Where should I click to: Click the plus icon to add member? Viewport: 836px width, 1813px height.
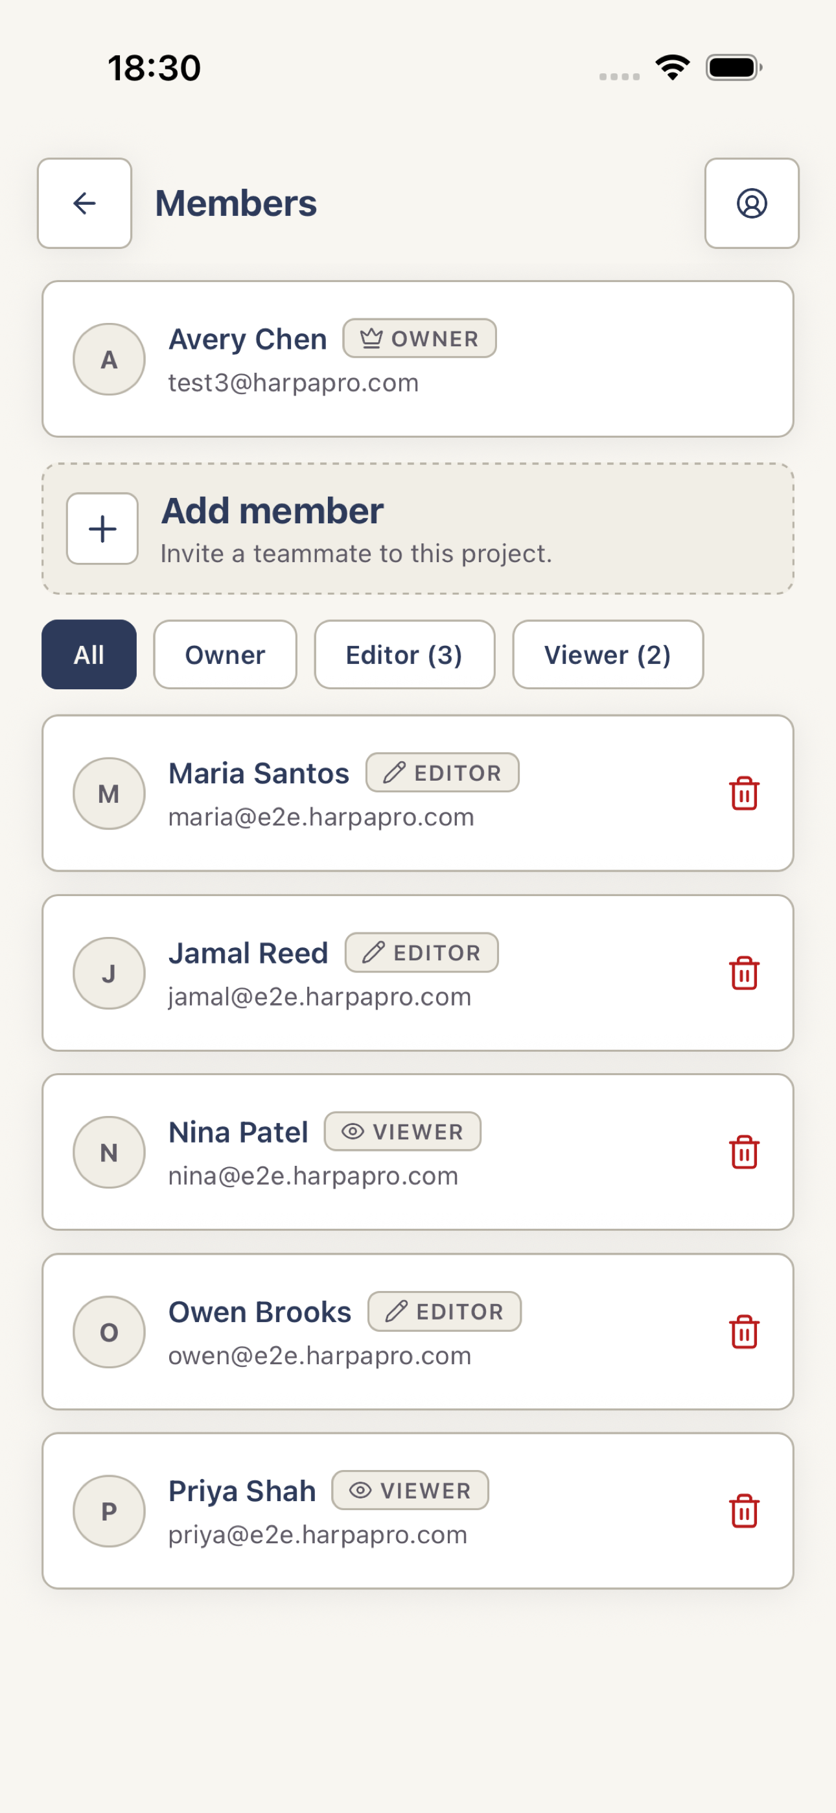[103, 528]
